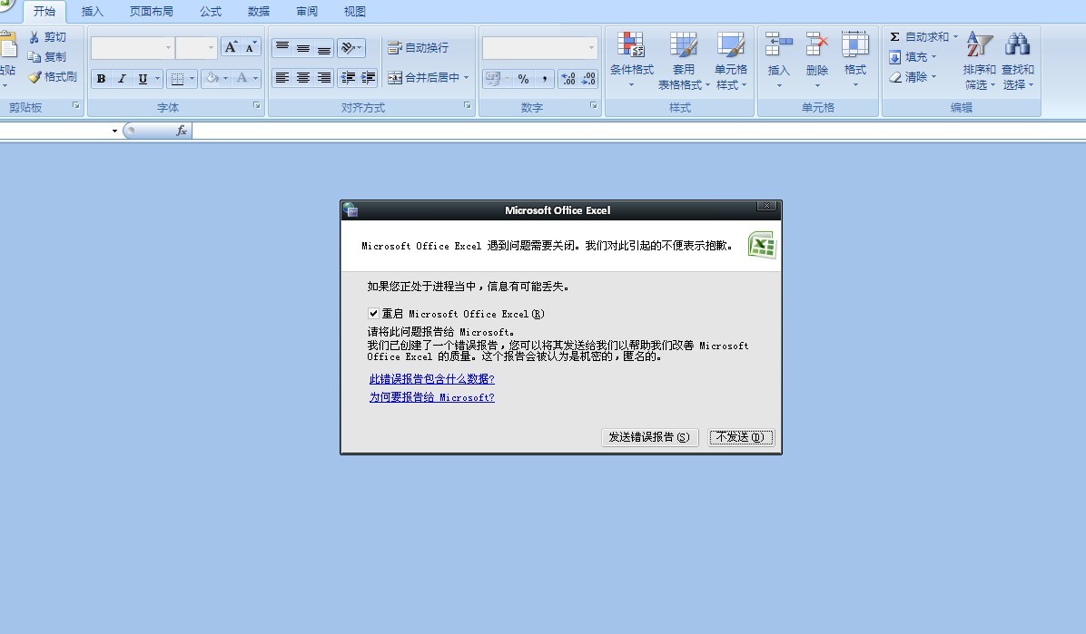Align text to vertical middle

tap(302, 47)
